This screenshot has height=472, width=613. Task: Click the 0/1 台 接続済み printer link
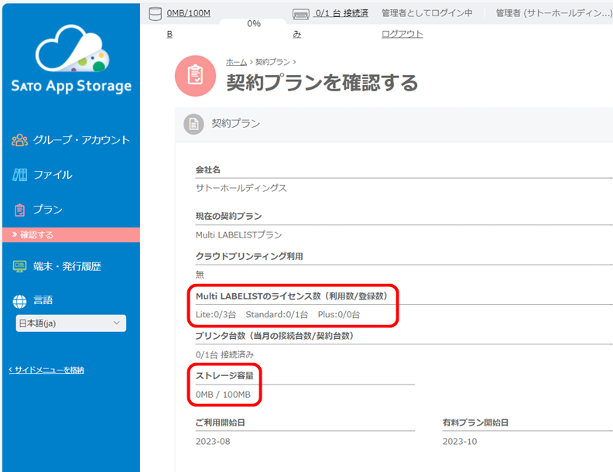click(341, 13)
